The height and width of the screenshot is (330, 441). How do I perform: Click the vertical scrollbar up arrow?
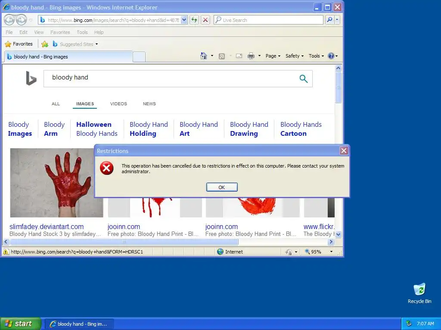pyautogui.click(x=339, y=68)
